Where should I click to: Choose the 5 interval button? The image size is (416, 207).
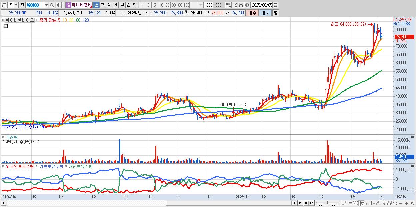[x=155, y=5]
